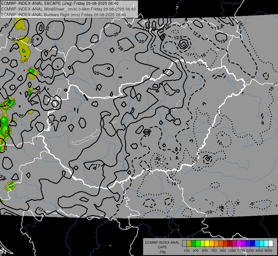278x256 pixels.
Task: Pick the red-orange legend swatch
Action: 221,243
